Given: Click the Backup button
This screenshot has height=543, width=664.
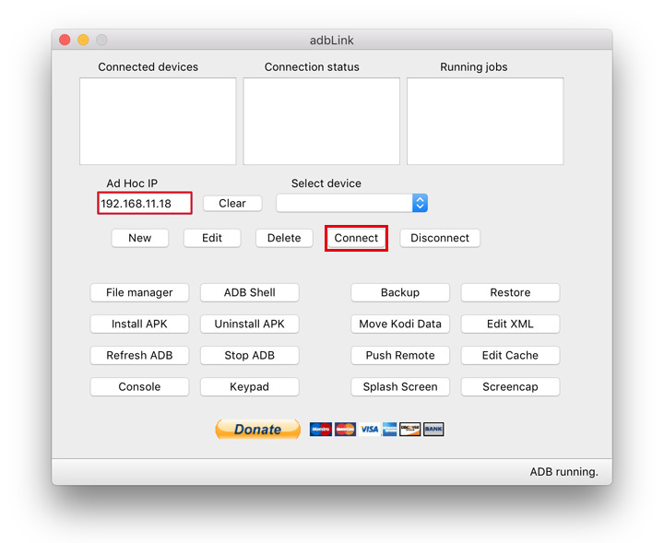Looking at the screenshot, I should [400, 292].
